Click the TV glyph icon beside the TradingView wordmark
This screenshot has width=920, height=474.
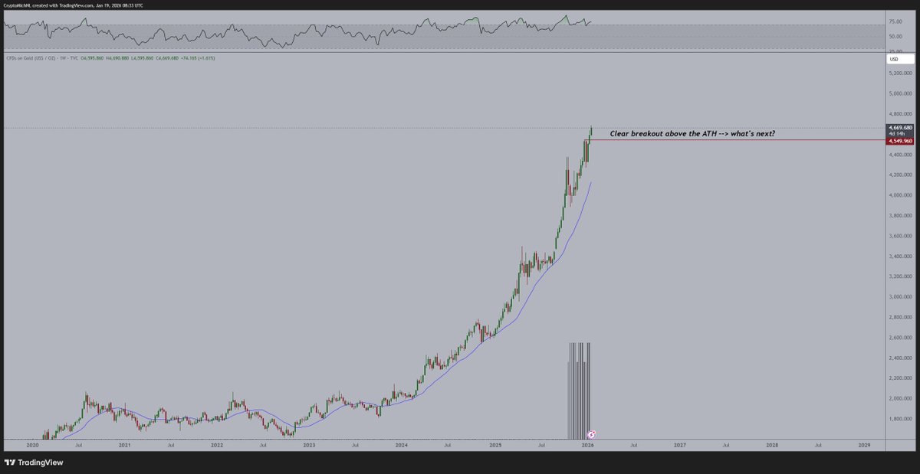pos(9,463)
